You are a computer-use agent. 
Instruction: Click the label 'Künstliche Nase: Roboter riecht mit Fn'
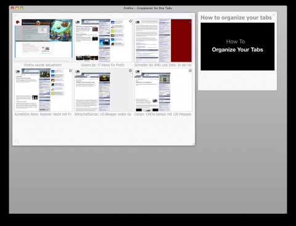tap(43, 114)
